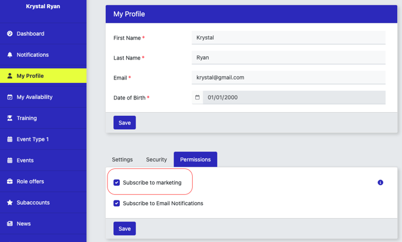Switch to the Security tab
Viewport: 402px width, 242px height.
click(157, 160)
